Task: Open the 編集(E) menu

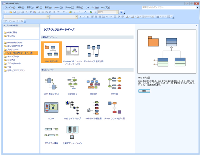Action: pos(21,7)
